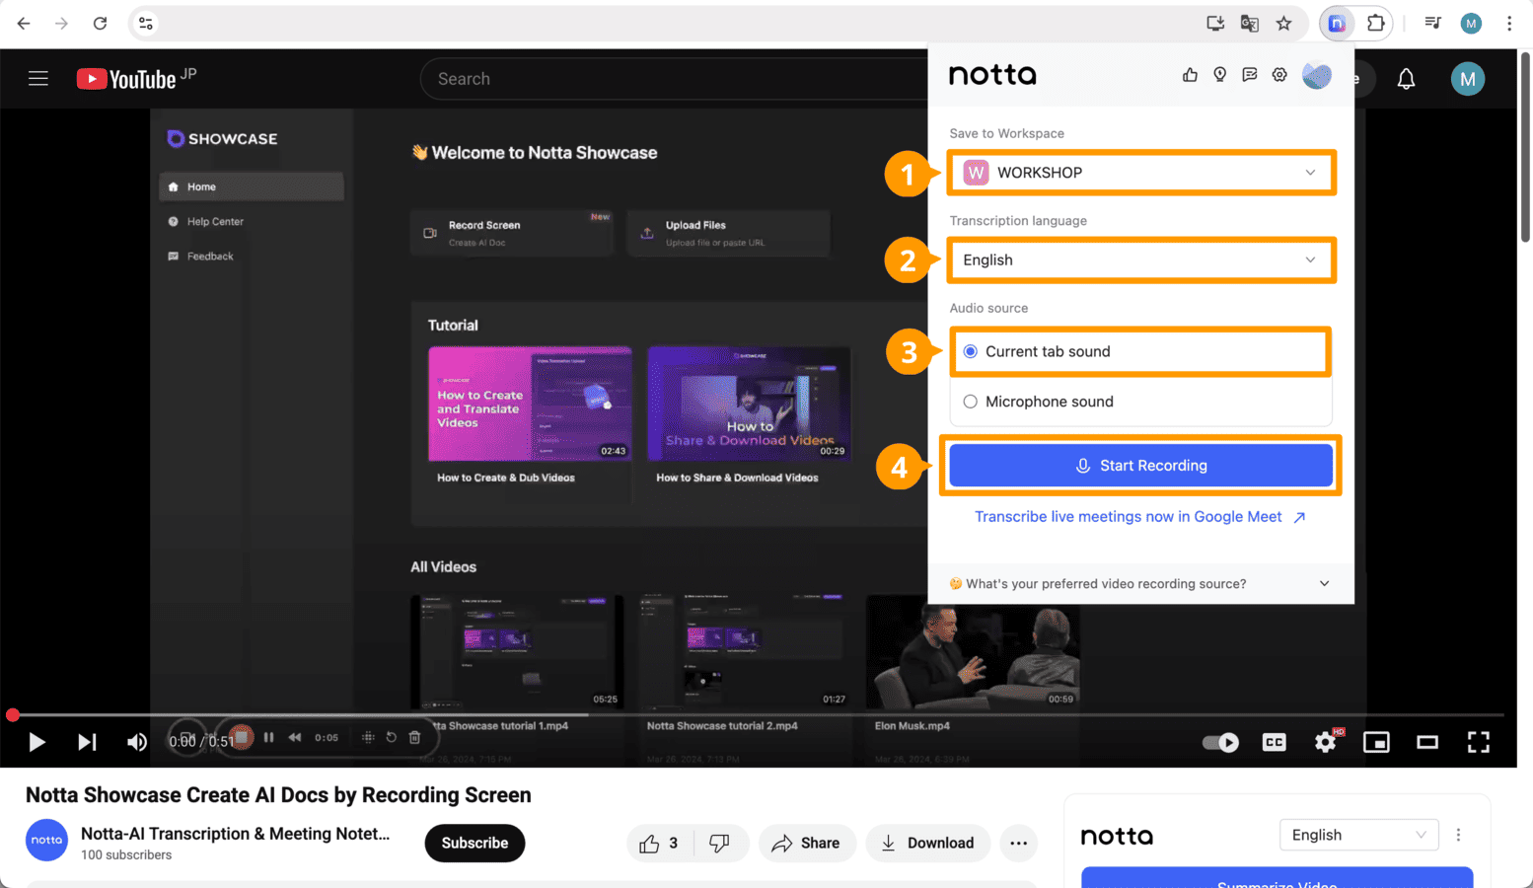Dislike the video
Image resolution: width=1533 pixels, height=888 pixels.
[720, 843]
